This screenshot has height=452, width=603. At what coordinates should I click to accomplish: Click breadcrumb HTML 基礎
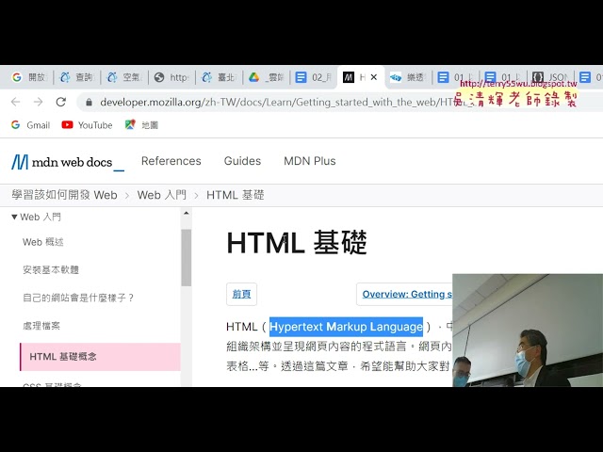pos(236,195)
